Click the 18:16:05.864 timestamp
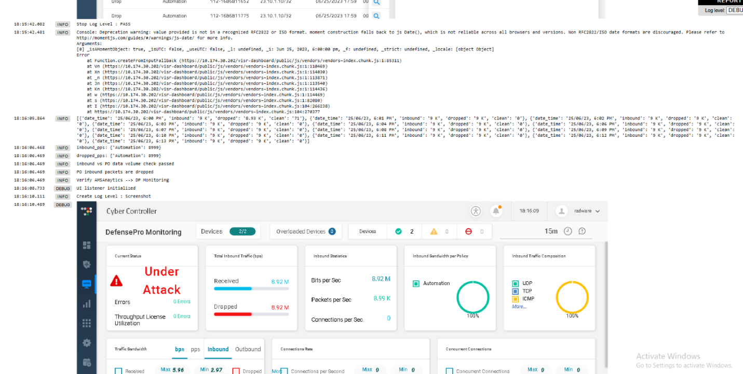Screen dimensions: 743x374 coord(29,118)
